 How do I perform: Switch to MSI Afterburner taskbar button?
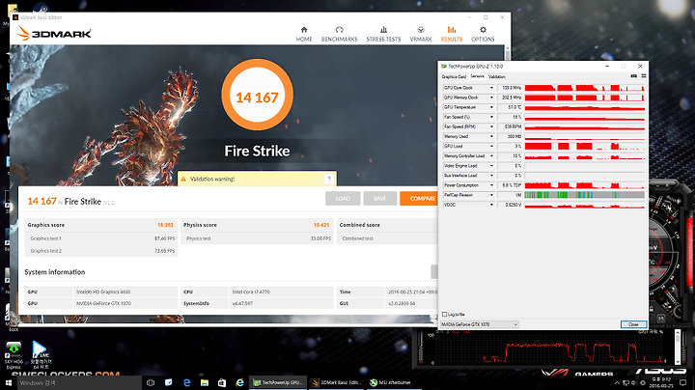[x=392, y=383]
